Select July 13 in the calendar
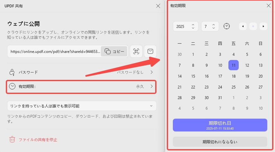275x152 pixels. click(261, 65)
